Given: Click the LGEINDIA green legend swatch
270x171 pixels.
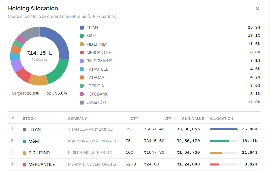Looking at the screenshot, I should click(82, 86).
